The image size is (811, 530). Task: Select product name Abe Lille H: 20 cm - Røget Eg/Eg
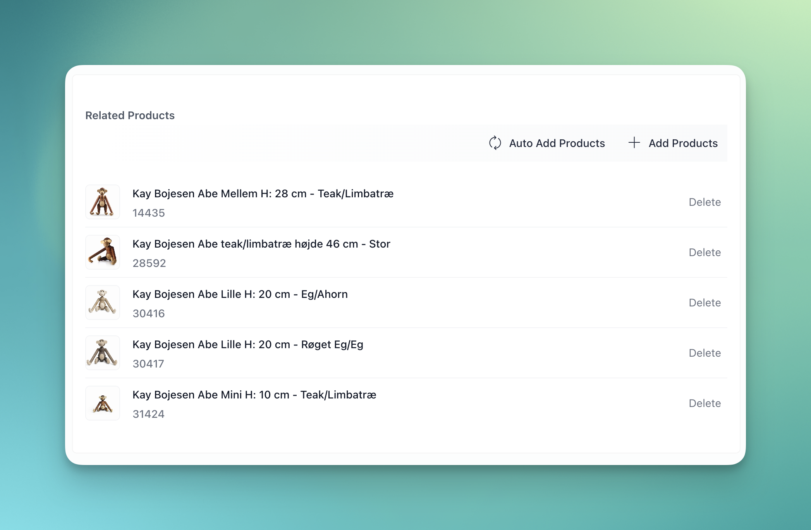tap(248, 344)
